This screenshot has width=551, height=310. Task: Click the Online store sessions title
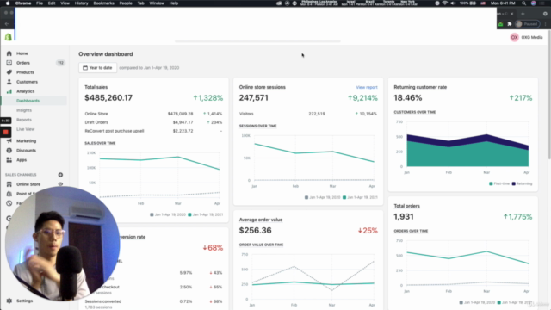click(x=262, y=87)
